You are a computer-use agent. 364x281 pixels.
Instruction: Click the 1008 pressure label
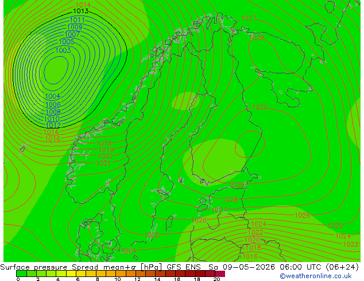tap(53, 112)
